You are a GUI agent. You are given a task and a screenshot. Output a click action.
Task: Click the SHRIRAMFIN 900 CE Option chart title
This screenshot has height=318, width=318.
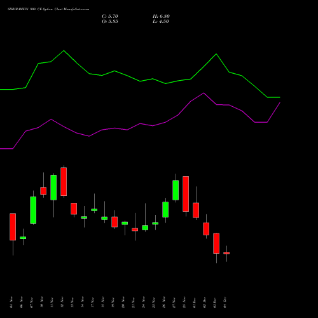coord(48,10)
